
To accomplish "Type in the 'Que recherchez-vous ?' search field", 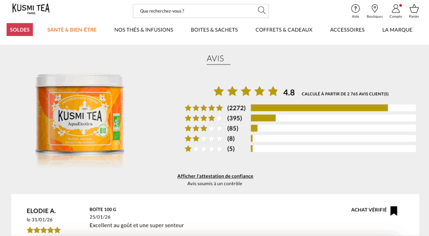I will [195, 11].
